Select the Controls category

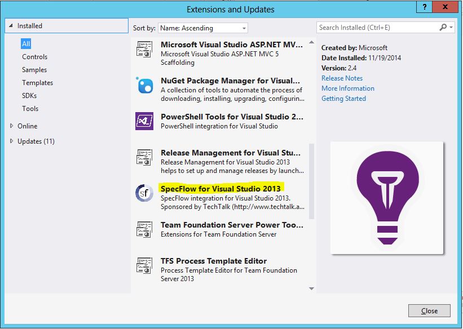point(34,57)
